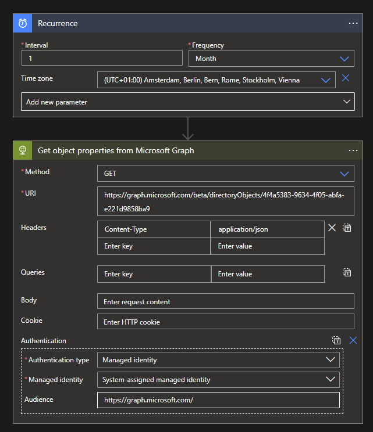Expand the Authentication type dropdown

218,360
